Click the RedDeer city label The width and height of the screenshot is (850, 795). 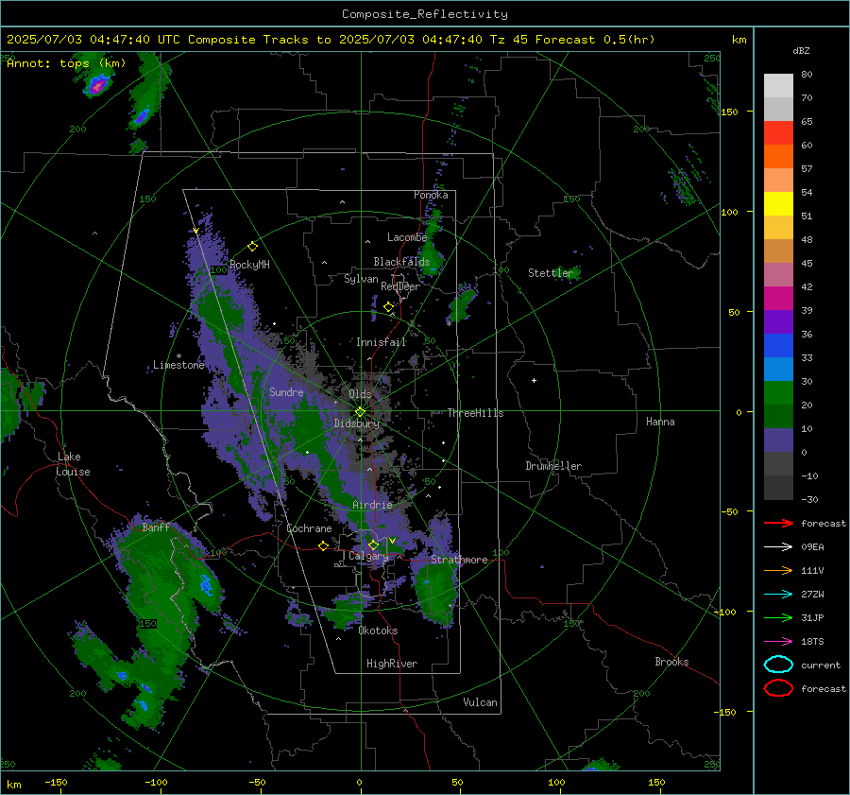coord(400,286)
